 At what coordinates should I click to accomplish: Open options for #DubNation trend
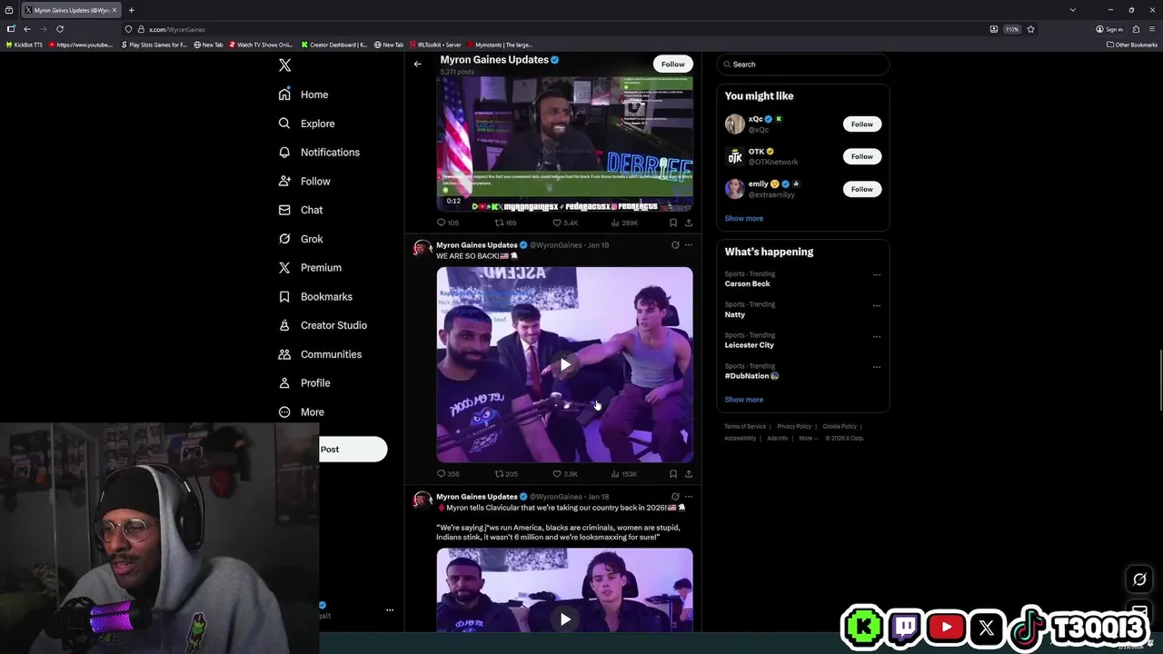pyautogui.click(x=877, y=367)
